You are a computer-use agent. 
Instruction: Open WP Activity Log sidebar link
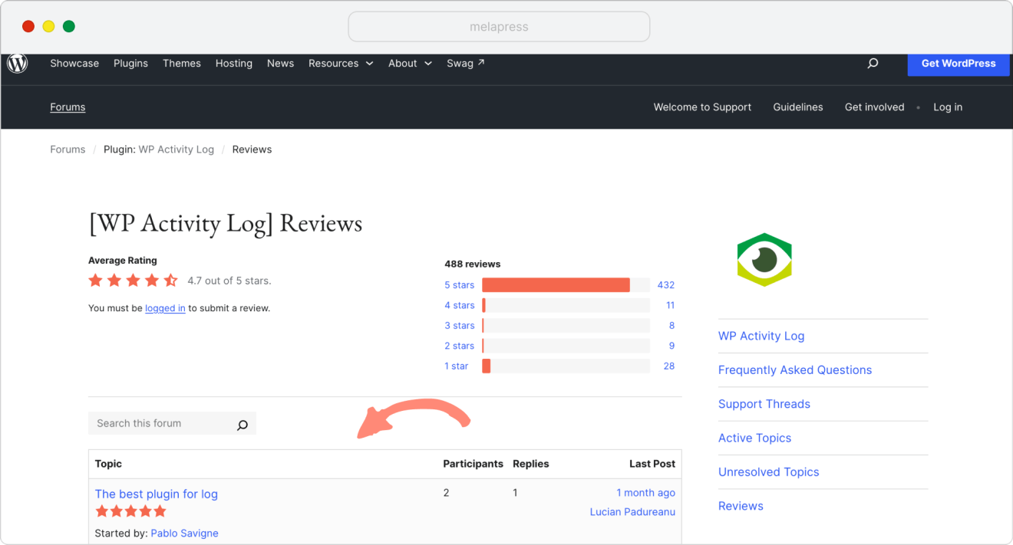point(761,336)
